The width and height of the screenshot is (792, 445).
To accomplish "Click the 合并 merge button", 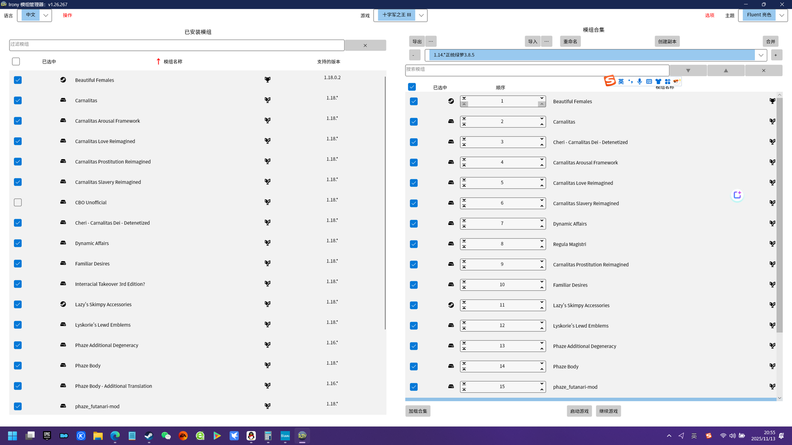I will [771, 41].
